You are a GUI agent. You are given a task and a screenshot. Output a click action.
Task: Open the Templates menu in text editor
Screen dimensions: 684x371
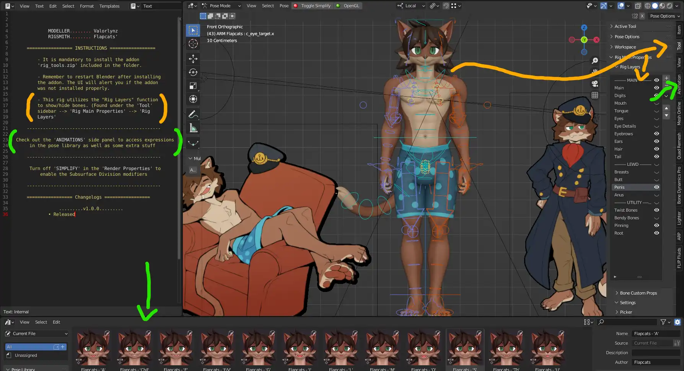coord(109,6)
